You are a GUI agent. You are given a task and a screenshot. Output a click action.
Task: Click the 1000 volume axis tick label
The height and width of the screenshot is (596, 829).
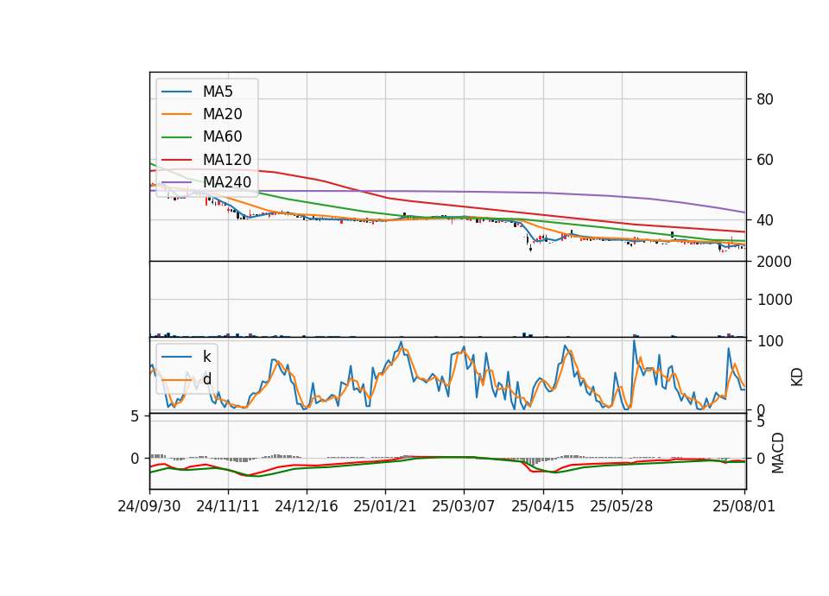coord(775,300)
